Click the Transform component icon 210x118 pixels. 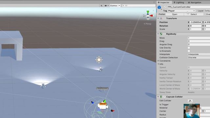161,18
